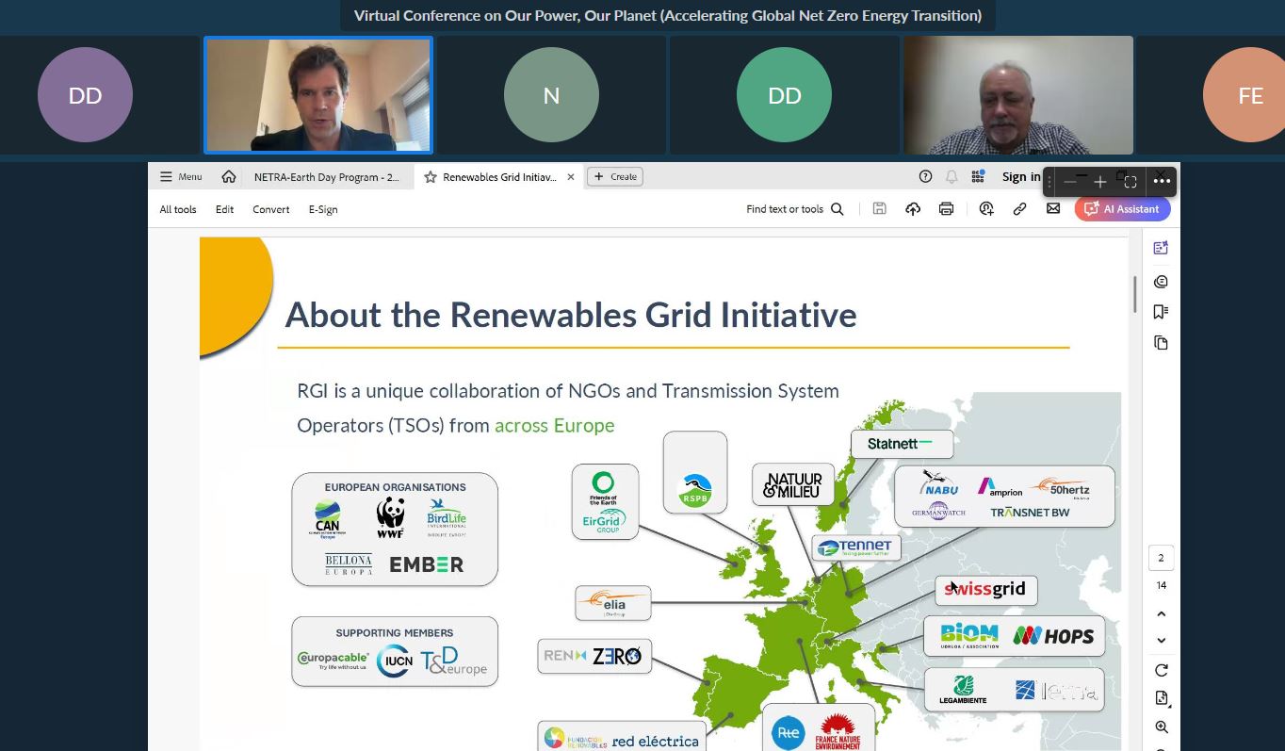The image size is (1285, 751).
Task: Go to previous page with up chevron
Action: [1161, 614]
